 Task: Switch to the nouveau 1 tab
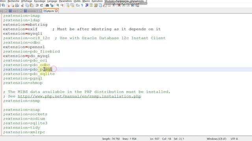click(33, 11)
